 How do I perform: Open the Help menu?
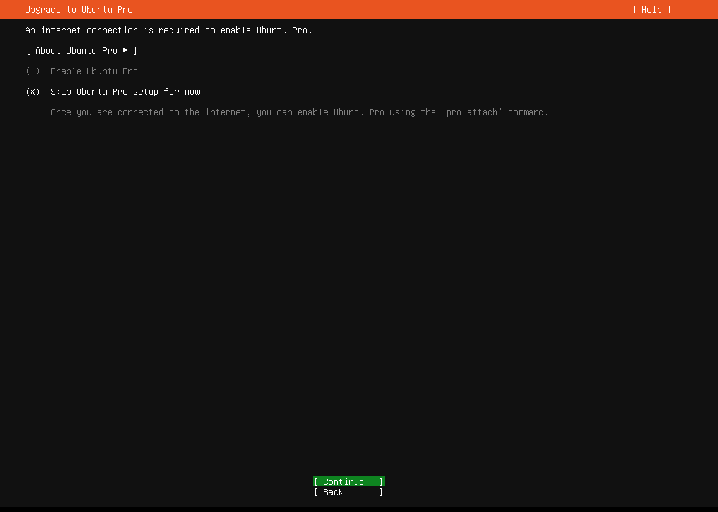pos(652,10)
